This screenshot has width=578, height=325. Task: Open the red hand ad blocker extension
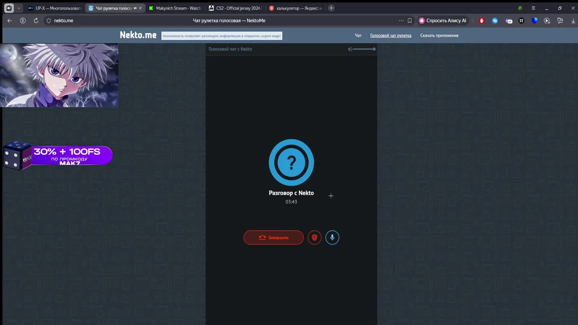[x=481, y=21]
